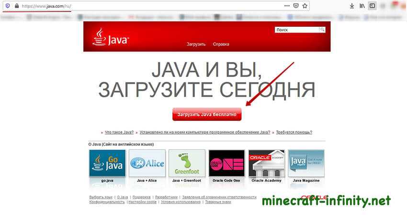This screenshot has height=219, width=407.
Task: Click the Разработчики footer link
Action: coord(166,197)
